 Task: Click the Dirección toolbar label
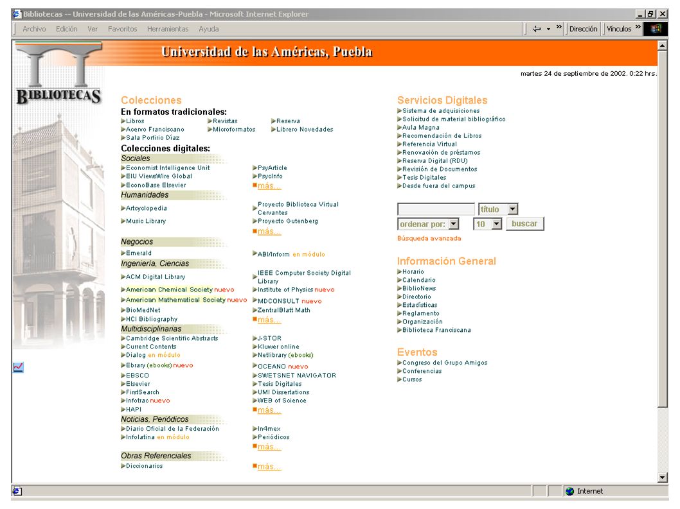[584, 29]
